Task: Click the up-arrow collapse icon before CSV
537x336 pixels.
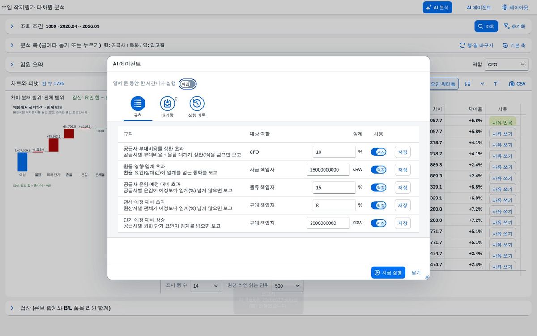Action: point(497,84)
